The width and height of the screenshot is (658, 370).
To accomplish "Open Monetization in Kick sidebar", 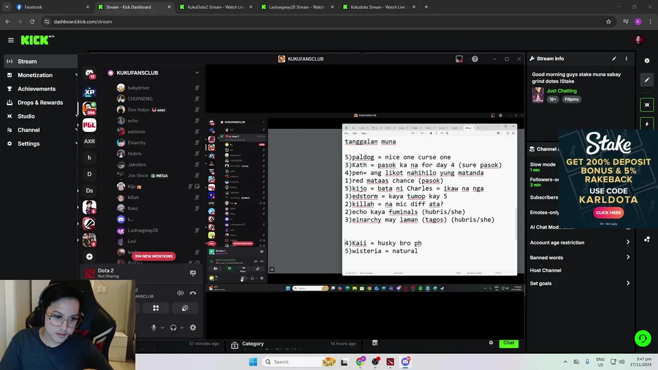I will (41, 75).
